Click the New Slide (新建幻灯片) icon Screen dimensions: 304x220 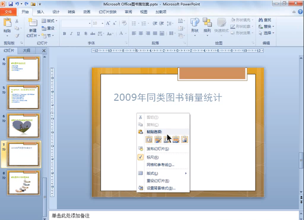[x=32, y=24]
